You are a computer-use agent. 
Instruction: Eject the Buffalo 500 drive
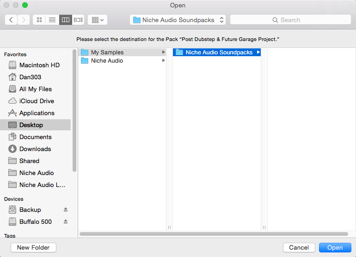(x=66, y=222)
